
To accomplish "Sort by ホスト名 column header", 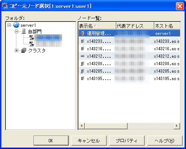I will (167, 26).
